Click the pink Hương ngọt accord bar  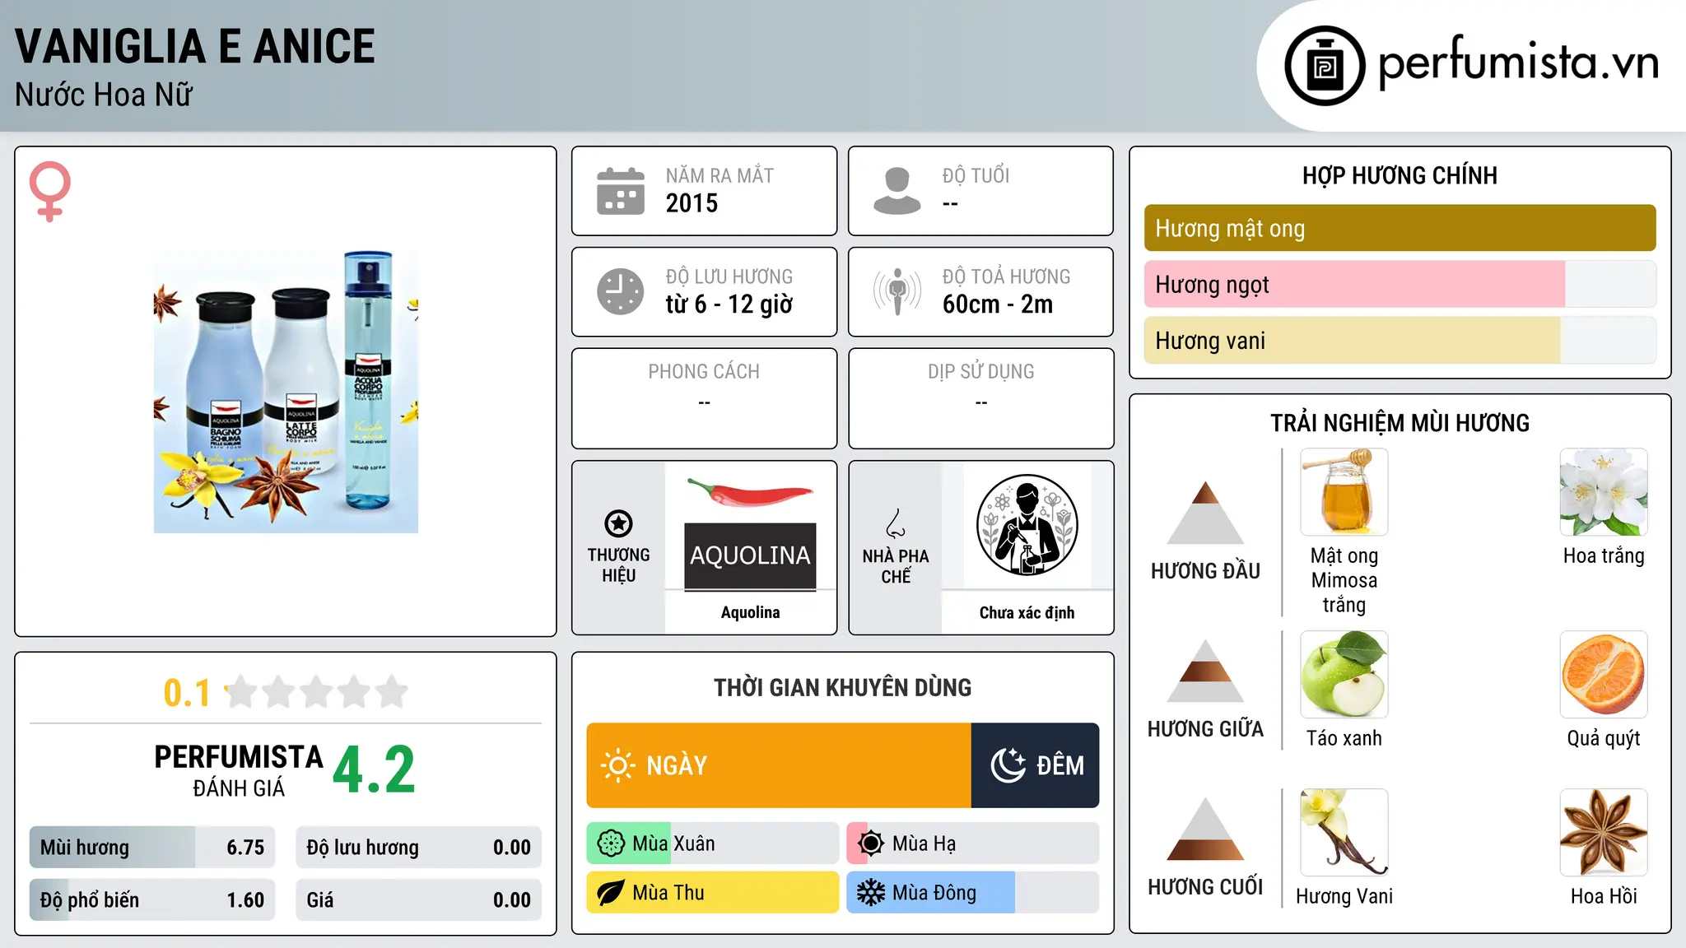point(1400,284)
